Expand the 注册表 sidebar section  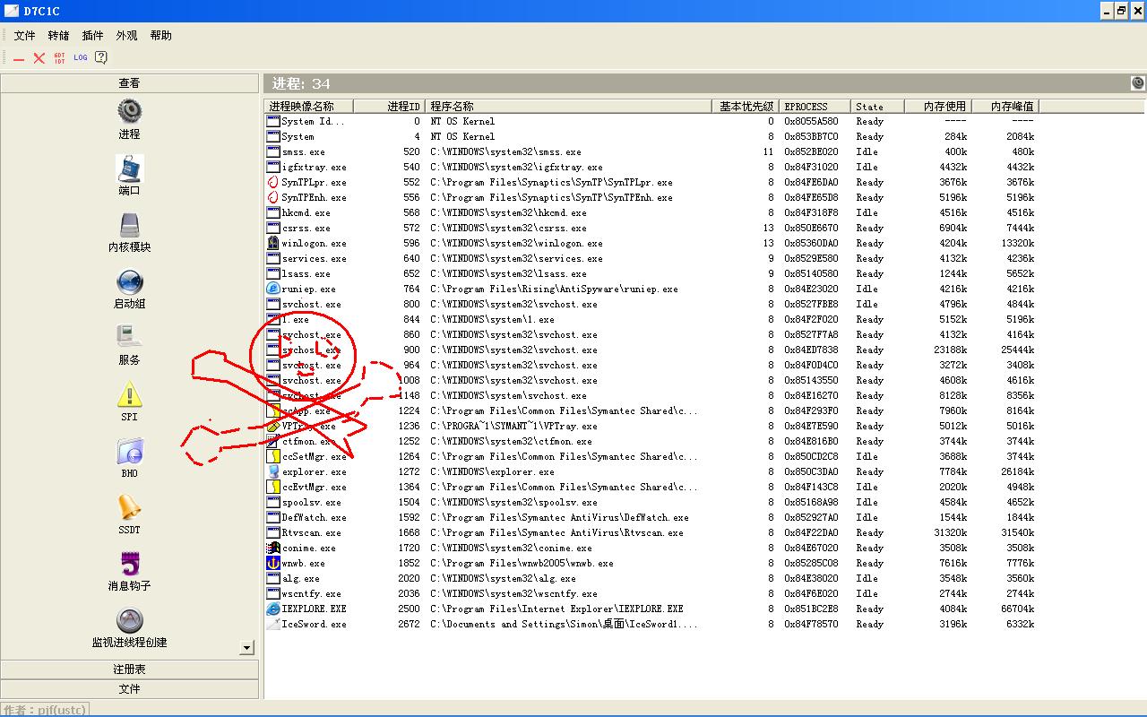(130, 669)
